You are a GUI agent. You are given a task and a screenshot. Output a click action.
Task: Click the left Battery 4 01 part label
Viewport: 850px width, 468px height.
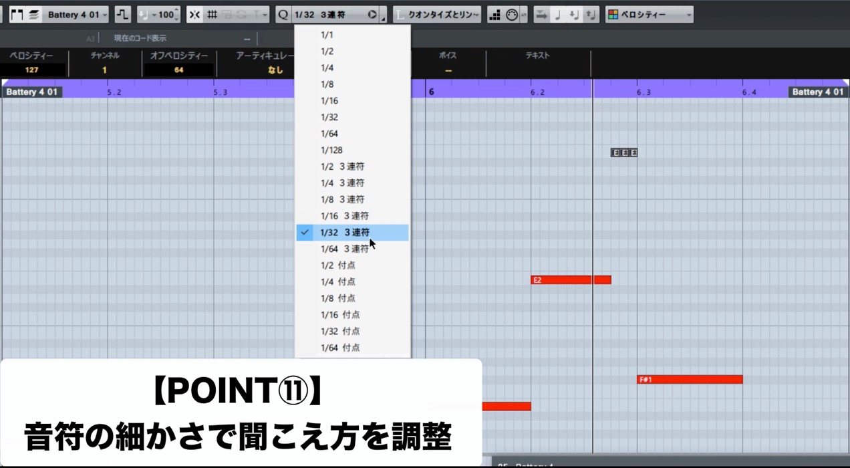pyautogui.click(x=32, y=92)
